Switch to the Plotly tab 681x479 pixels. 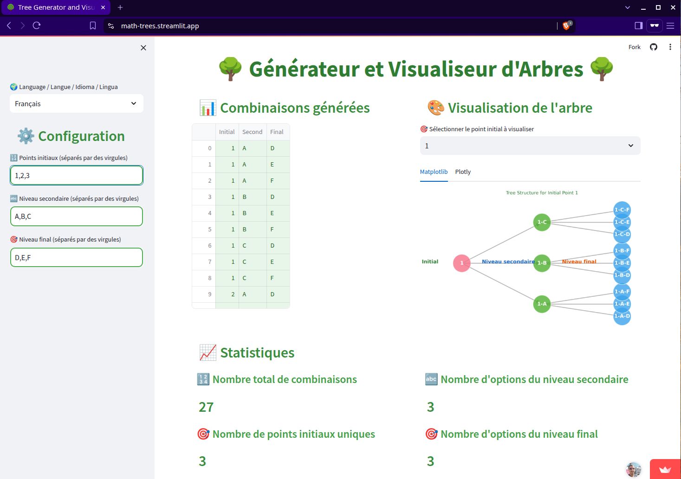tap(463, 172)
